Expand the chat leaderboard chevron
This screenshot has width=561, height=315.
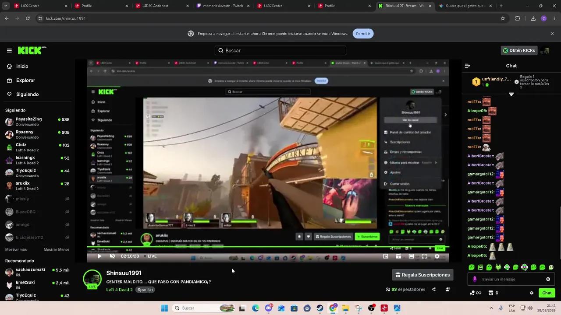click(x=511, y=94)
